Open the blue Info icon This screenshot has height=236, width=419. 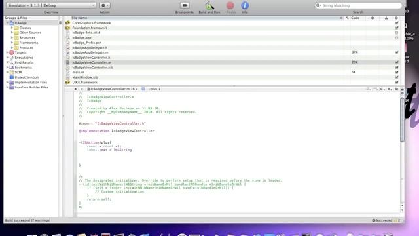245,5
